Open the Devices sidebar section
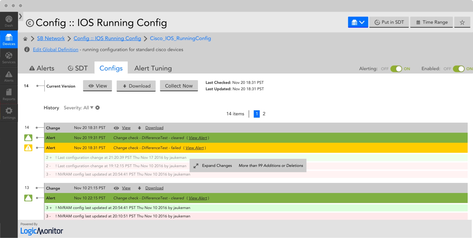The width and height of the screenshot is (473, 238). pos(9,39)
